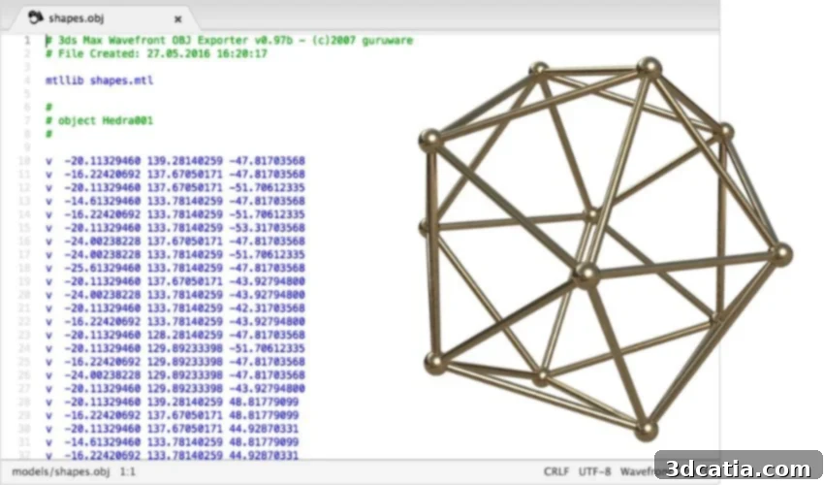Viewport: 824px width, 485px height.
Task: Click vertex line '-20.11329460 129.89233398 -51.70612335'
Action: pos(175,348)
